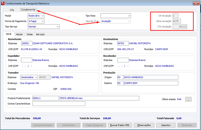Click the Origem city field NOVO HAMBURGO
This screenshot has width=201, height=130.
coord(151,77)
